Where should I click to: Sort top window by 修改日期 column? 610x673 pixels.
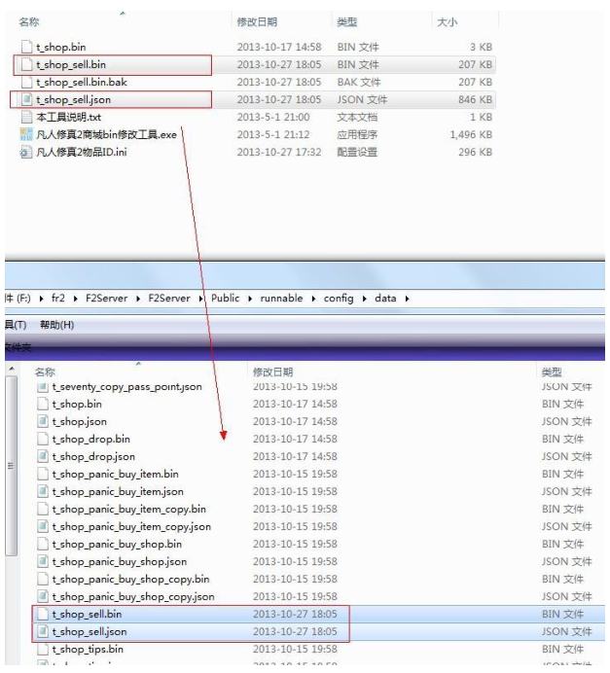(257, 22)
